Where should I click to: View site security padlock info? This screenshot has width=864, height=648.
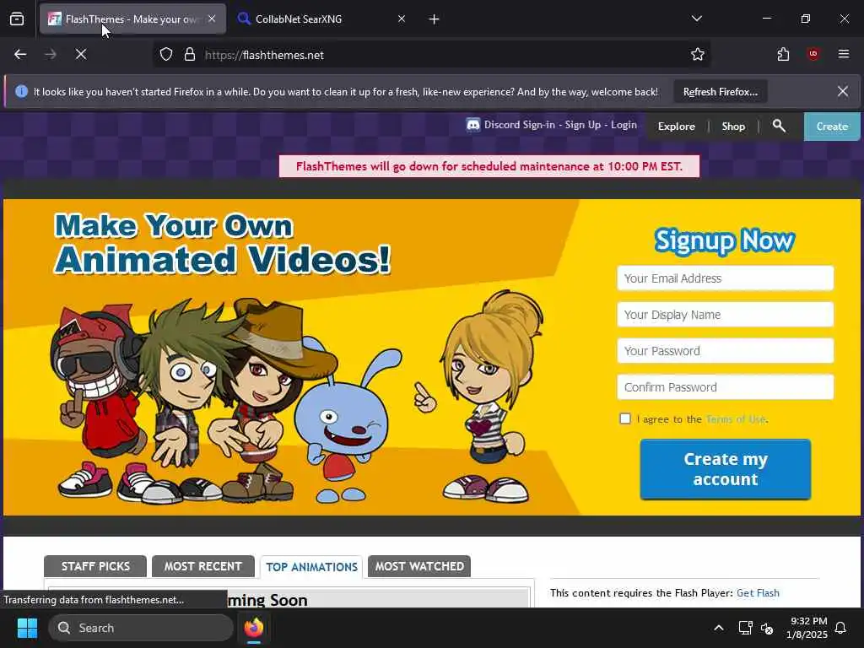click(190, 55)
